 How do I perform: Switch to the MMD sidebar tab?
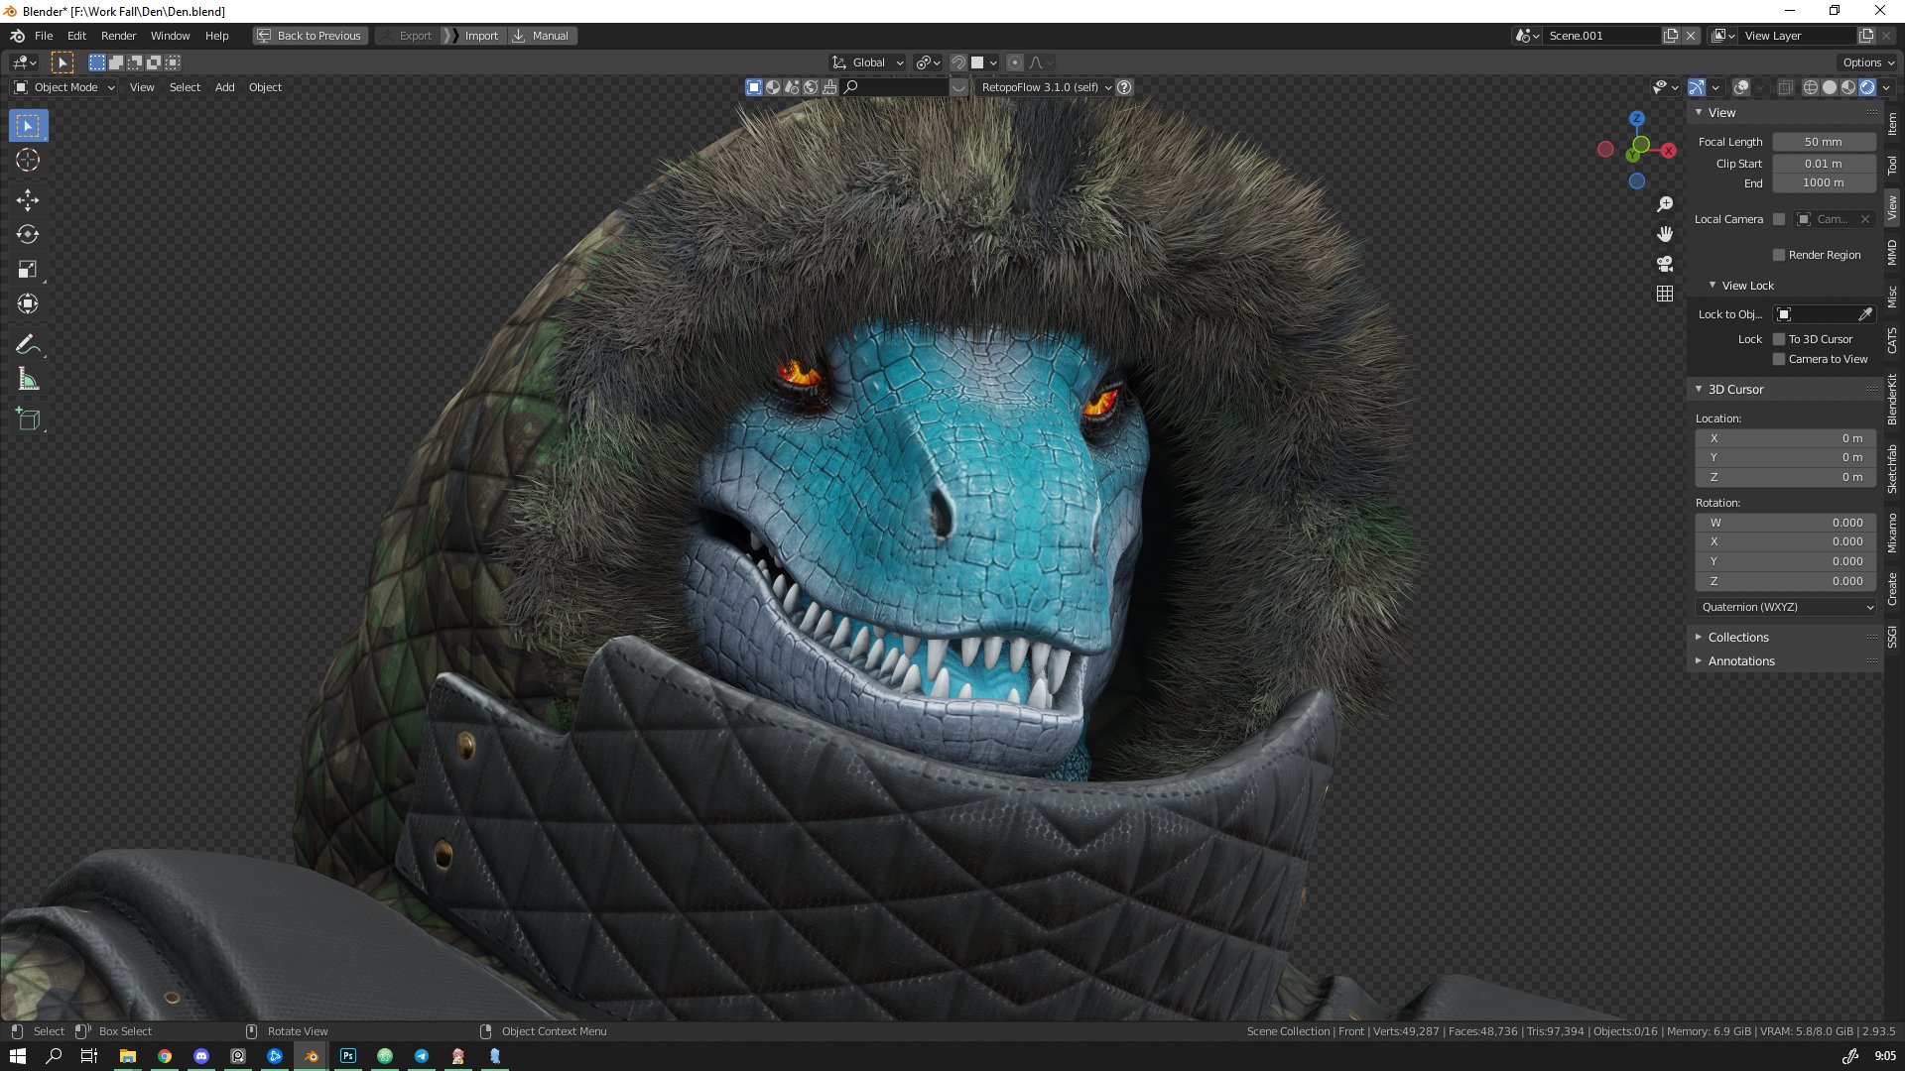click(1892, 252)
